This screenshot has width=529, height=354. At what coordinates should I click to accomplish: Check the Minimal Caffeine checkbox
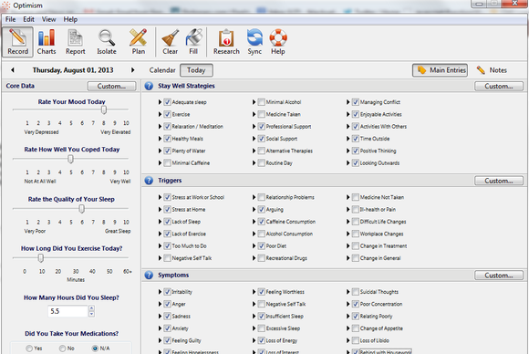pyautogui.click(x=167, y=163)
